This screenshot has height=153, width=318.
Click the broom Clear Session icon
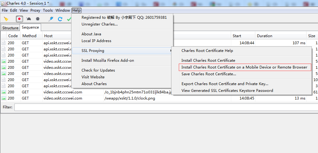pyautogui.click(x=6, y=19)
